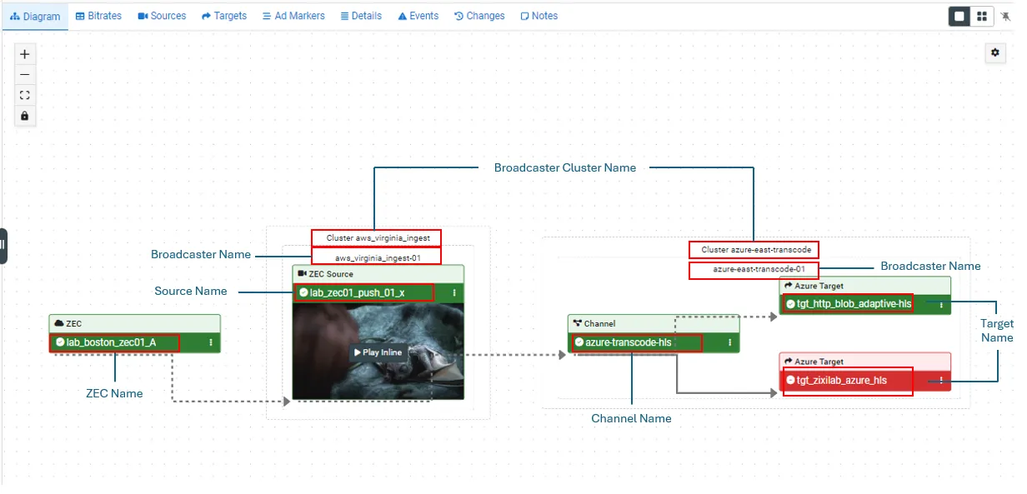Open options menu for lab_zec01_push_01_x source
The width and height of the screenshot is (1027, 494).
454,292
